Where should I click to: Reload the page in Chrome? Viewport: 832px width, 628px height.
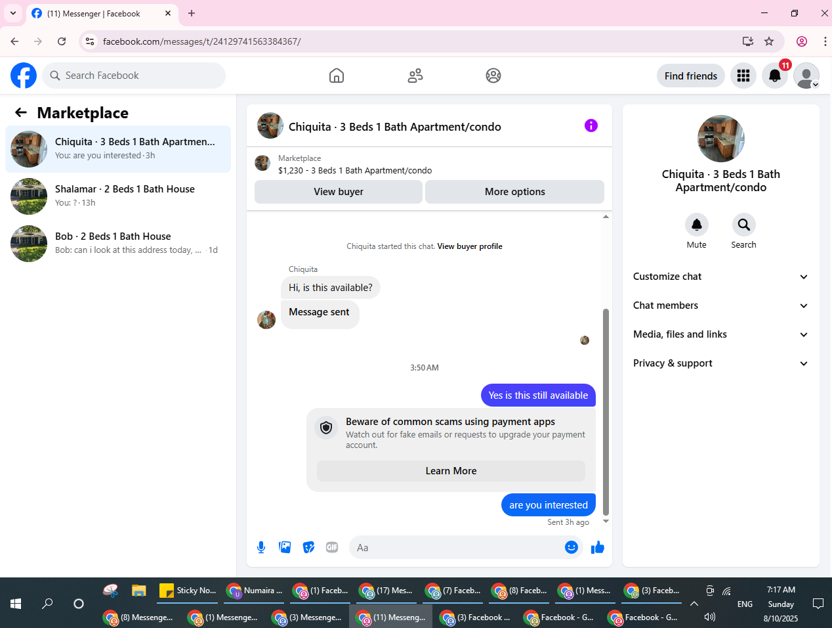[62, 41]
